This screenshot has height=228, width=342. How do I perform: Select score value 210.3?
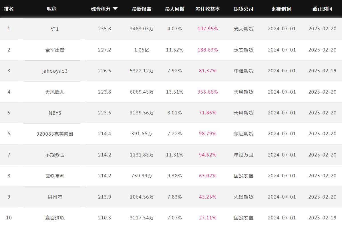pyautogui.click(x=105, y=218)
